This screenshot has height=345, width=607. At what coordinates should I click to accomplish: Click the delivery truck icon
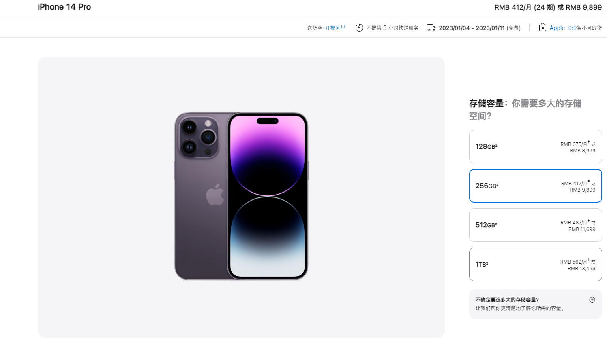(431, 28)
